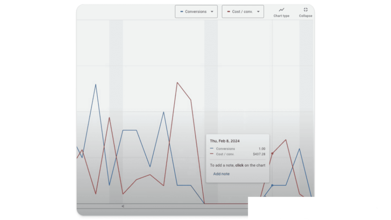Click the red Cost / conv. marker inside the tooltip

(x=212, y=154)
